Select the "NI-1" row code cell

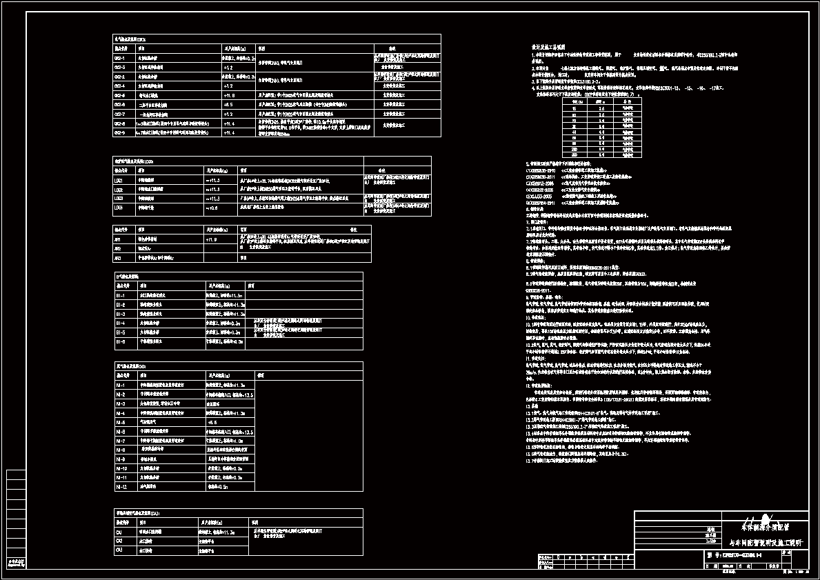coord(126,386)
